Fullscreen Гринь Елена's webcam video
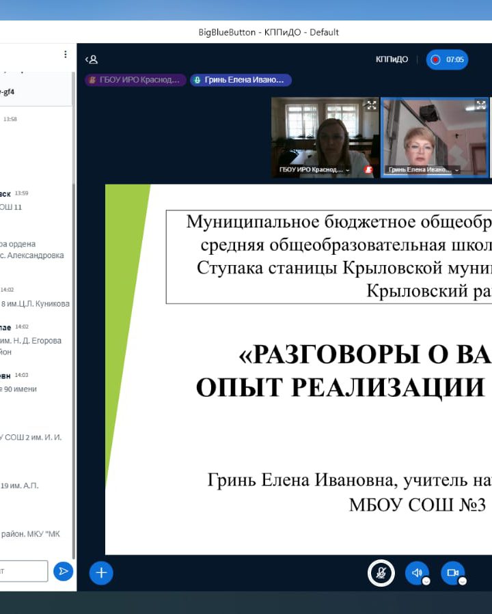 [481, 105]
